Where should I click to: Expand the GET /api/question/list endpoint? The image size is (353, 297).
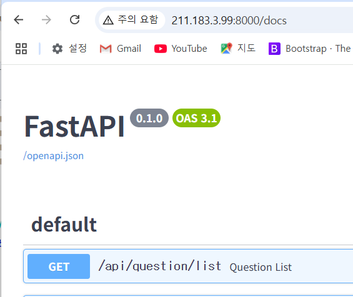tap(188, 266)
